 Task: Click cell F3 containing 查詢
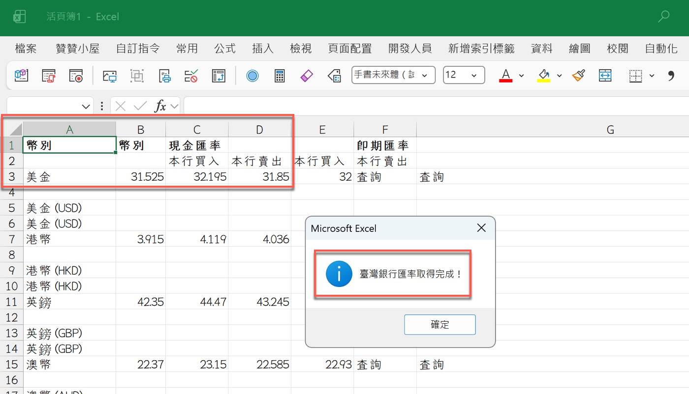385,176
